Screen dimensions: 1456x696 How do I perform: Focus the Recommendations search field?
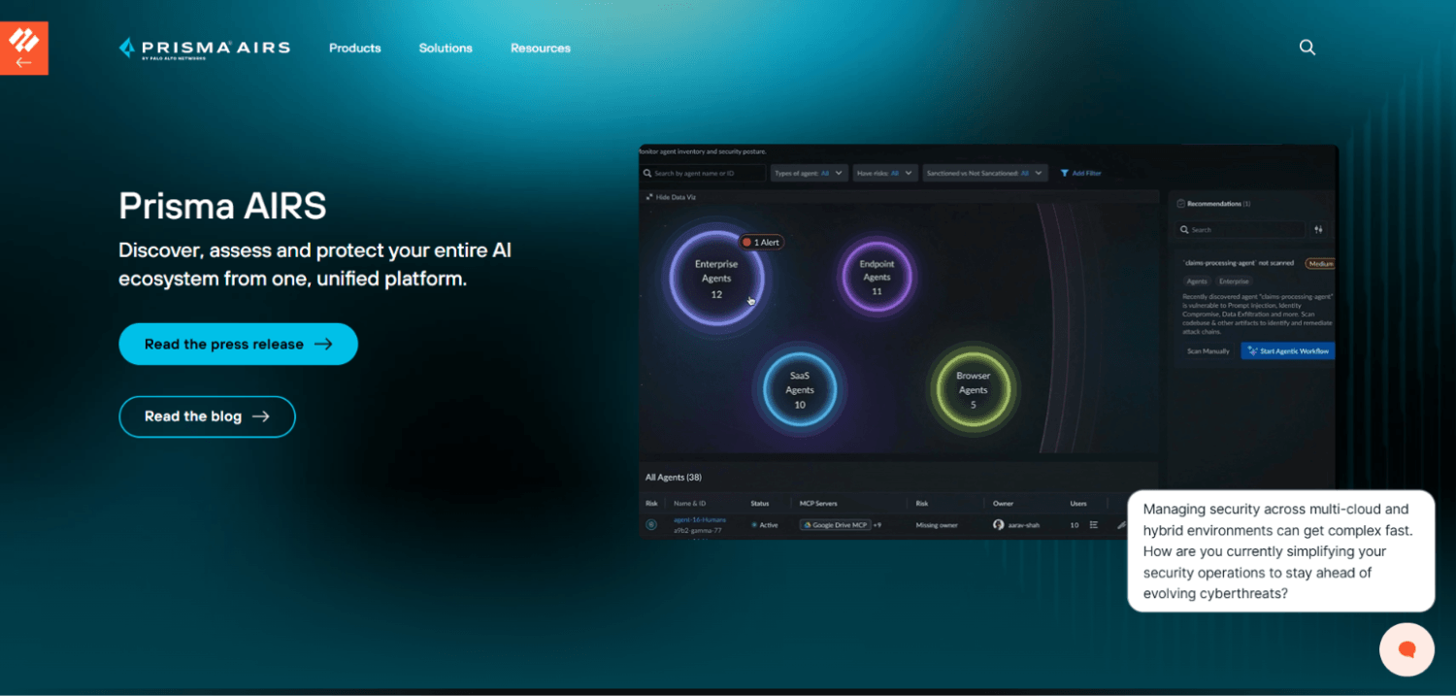coord(1241,230)
